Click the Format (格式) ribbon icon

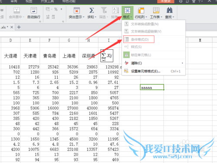[x=128, y=10]
